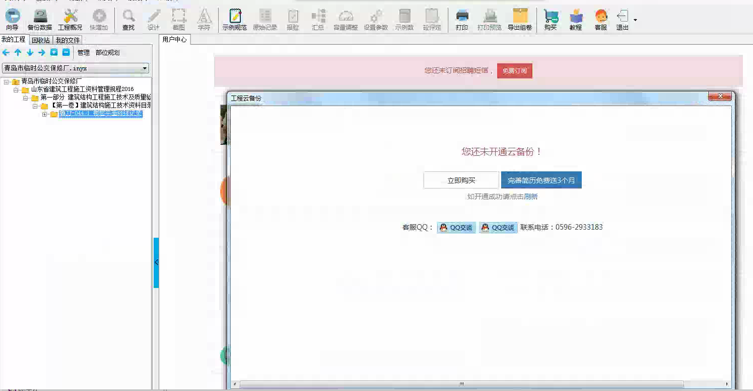Open the dropdown arrow beside 退出

(635, 20)
